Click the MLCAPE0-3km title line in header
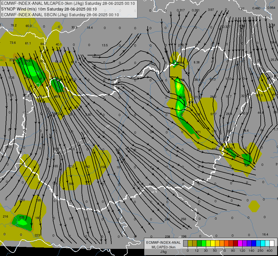The width and height of the screenshot is (278, 256). (68, 3)
